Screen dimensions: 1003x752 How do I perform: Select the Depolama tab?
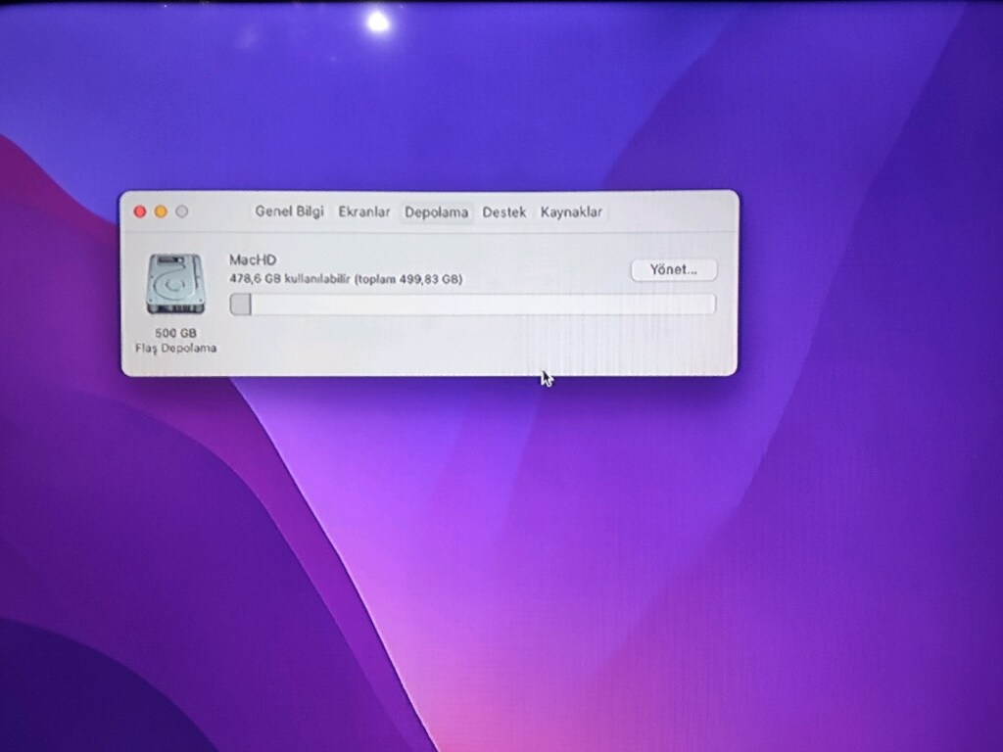click(x=436, y=212)
